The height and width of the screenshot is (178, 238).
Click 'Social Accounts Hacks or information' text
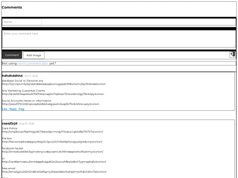(x=27, y=101)
